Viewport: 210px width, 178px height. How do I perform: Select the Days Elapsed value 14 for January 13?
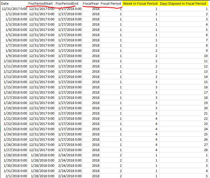[x=184, y=77]
